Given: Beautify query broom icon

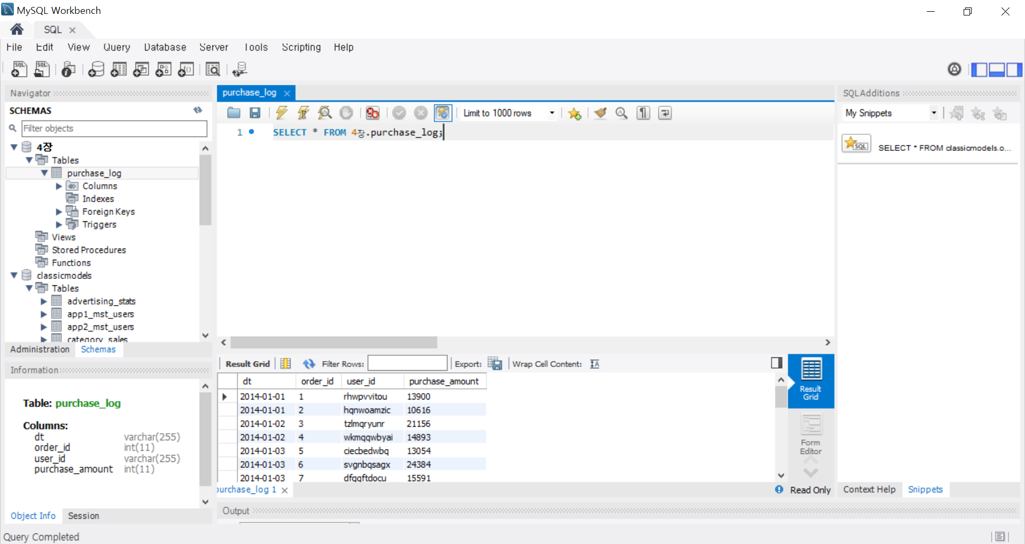Looking at the screenshot, I should coord(601,113).
